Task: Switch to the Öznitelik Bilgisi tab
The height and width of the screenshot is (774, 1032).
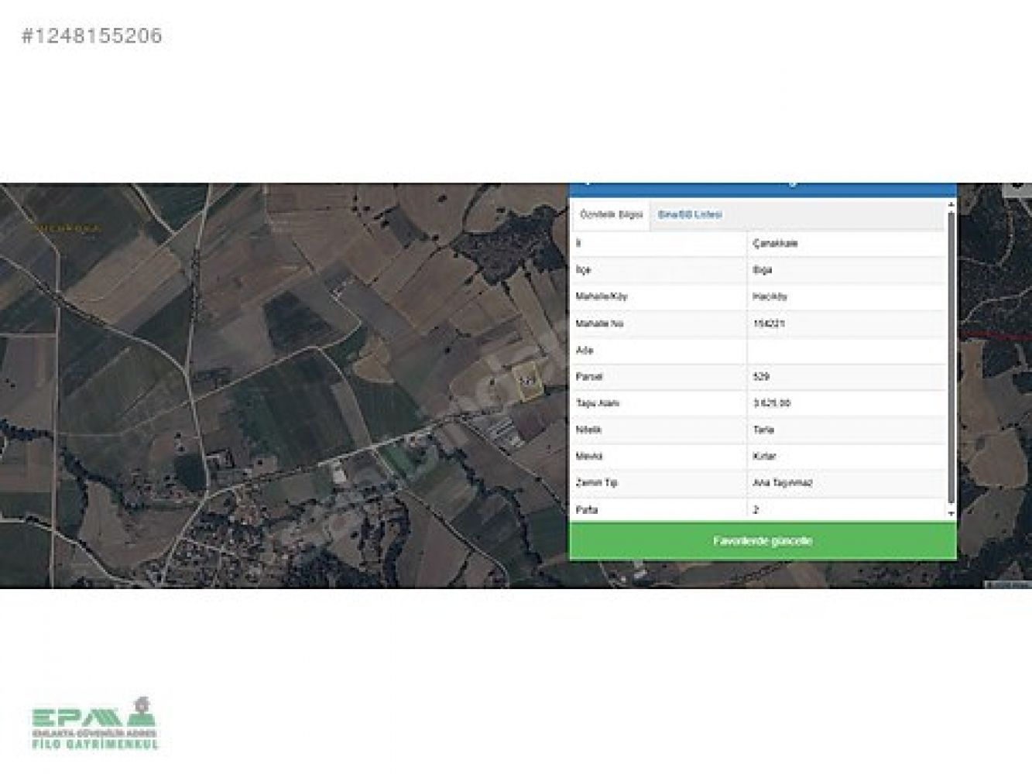Action: 611,214
